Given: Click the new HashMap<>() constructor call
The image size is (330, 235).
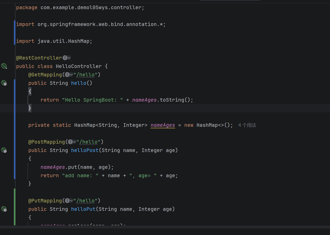Looking at the screenshot, I should click(207, 125).
